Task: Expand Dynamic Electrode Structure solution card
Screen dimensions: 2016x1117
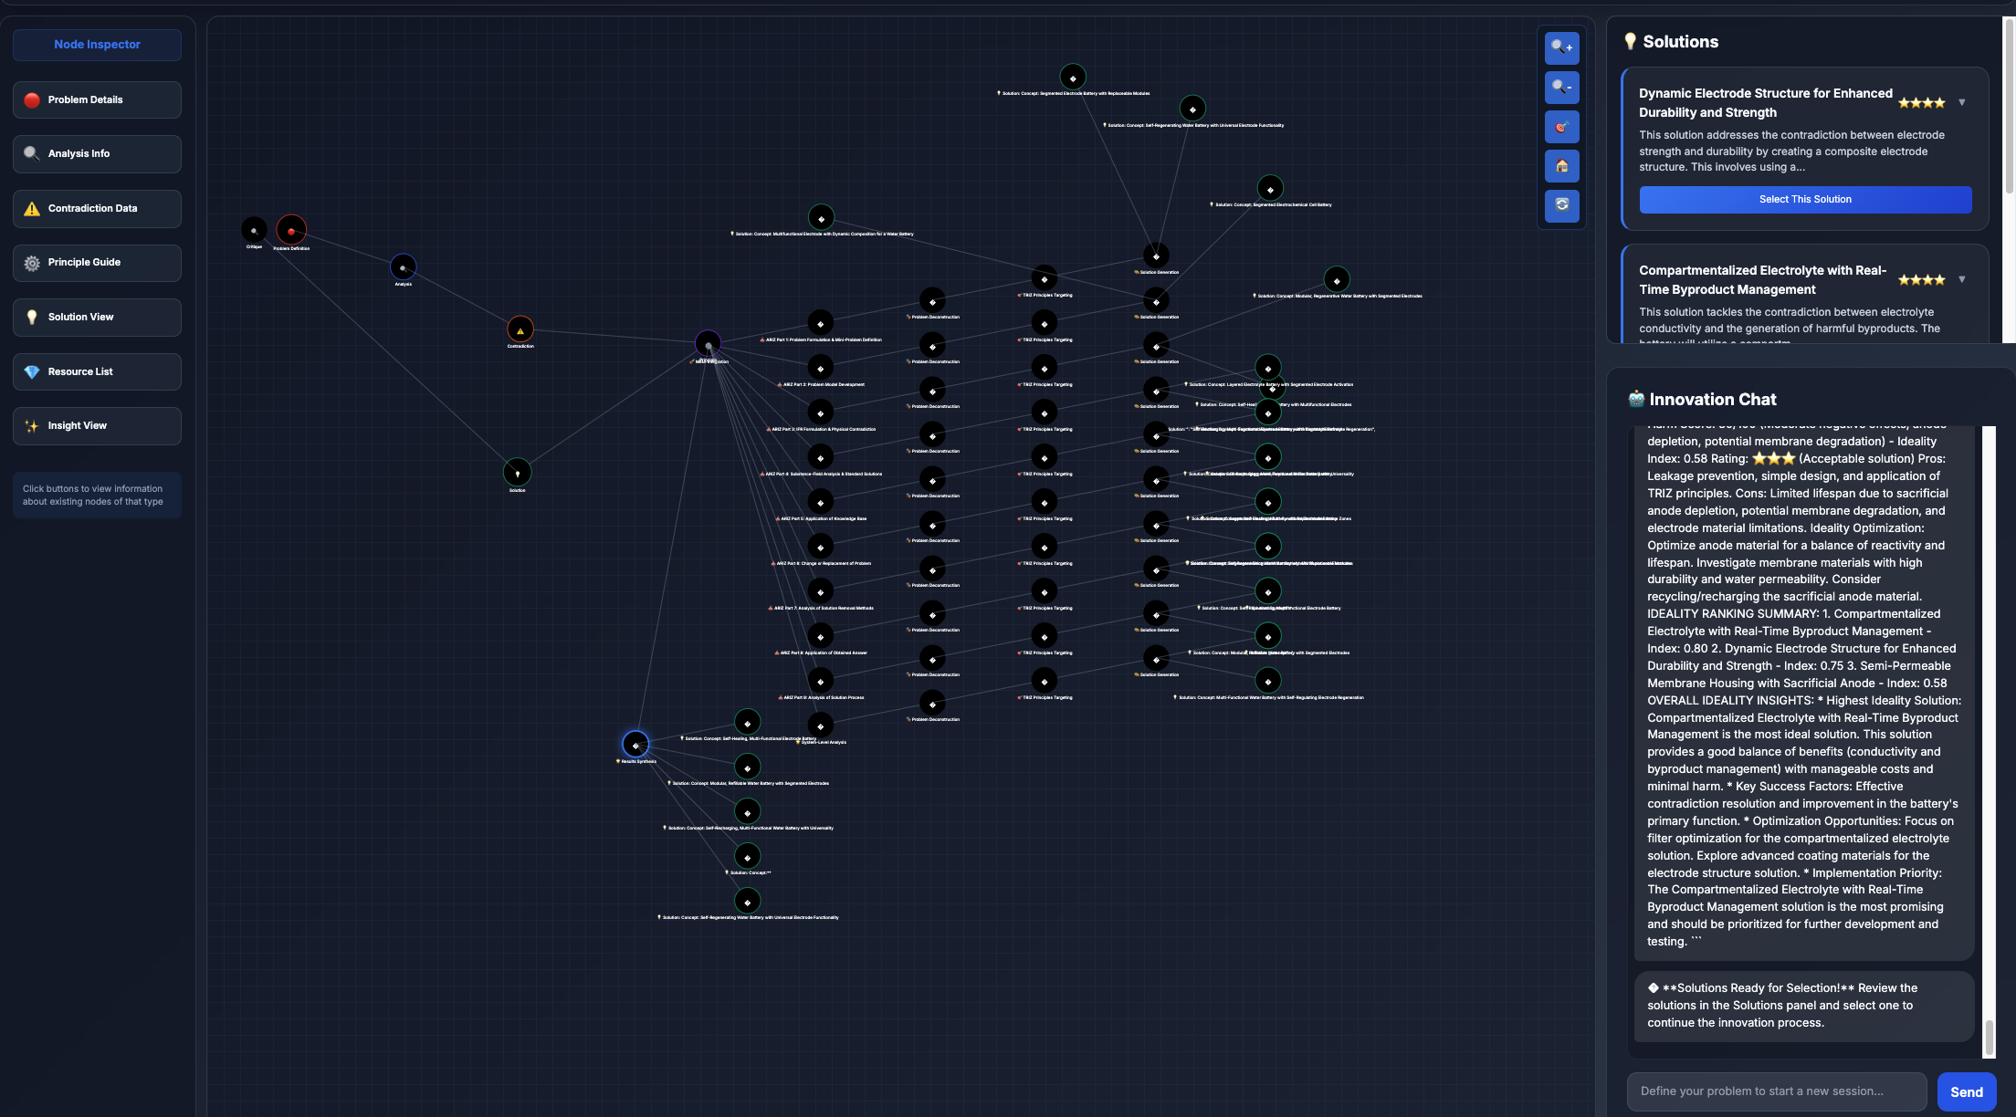Action: 1961,102
